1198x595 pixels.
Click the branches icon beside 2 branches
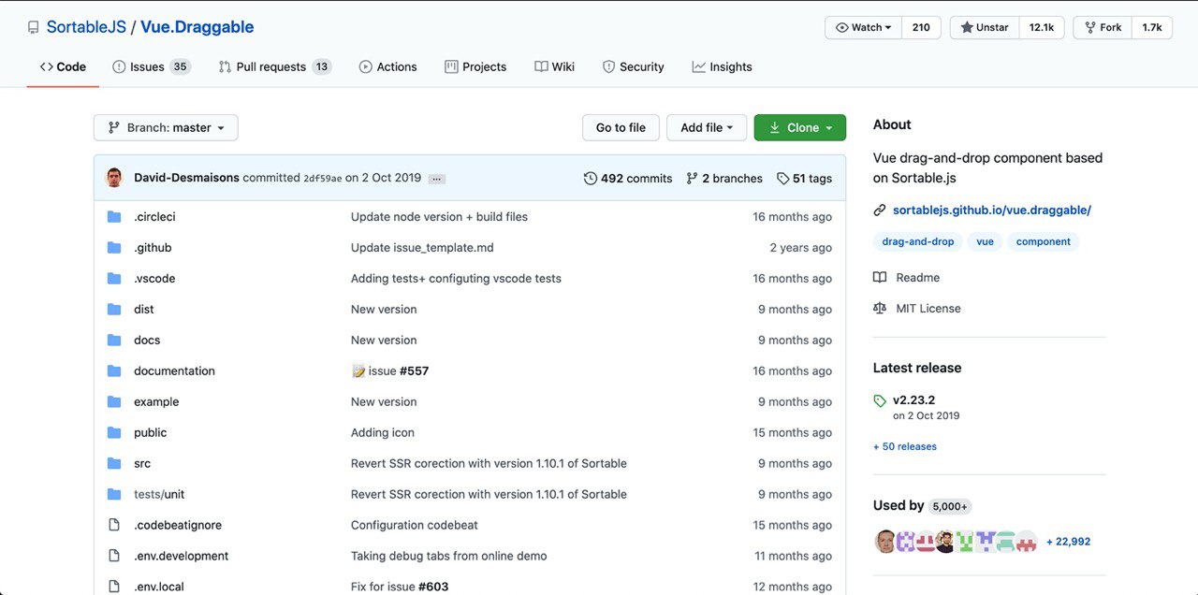(693, 178)
